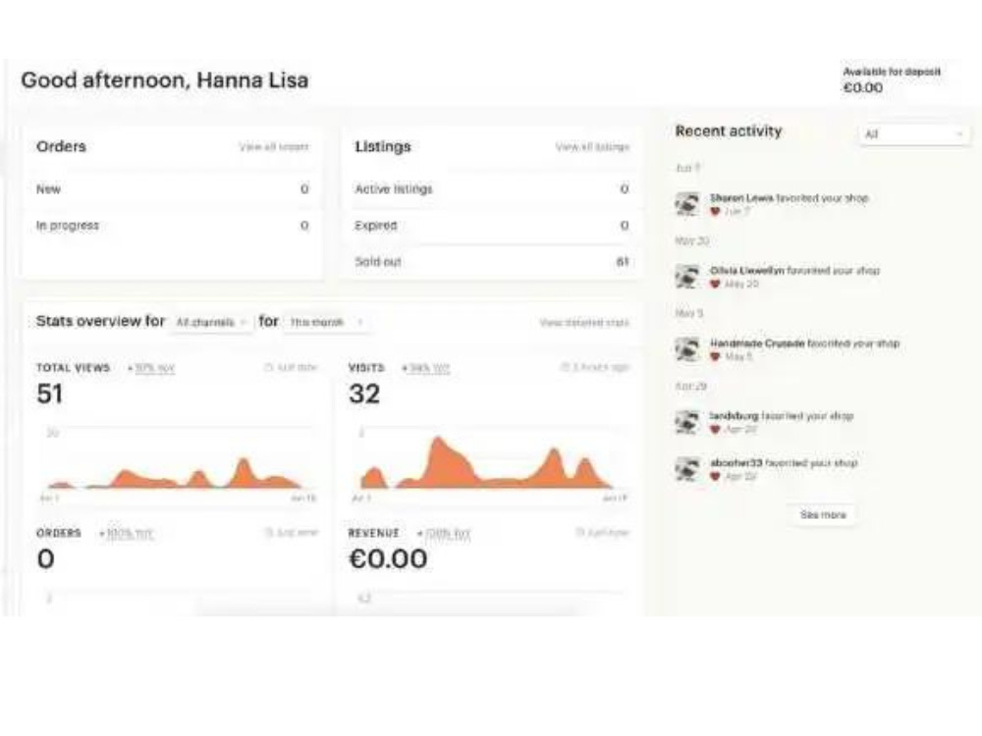Click the heart icon under Handmade Crusade
This screenshot has height=736, width=982.
click(x=715, y=357)
